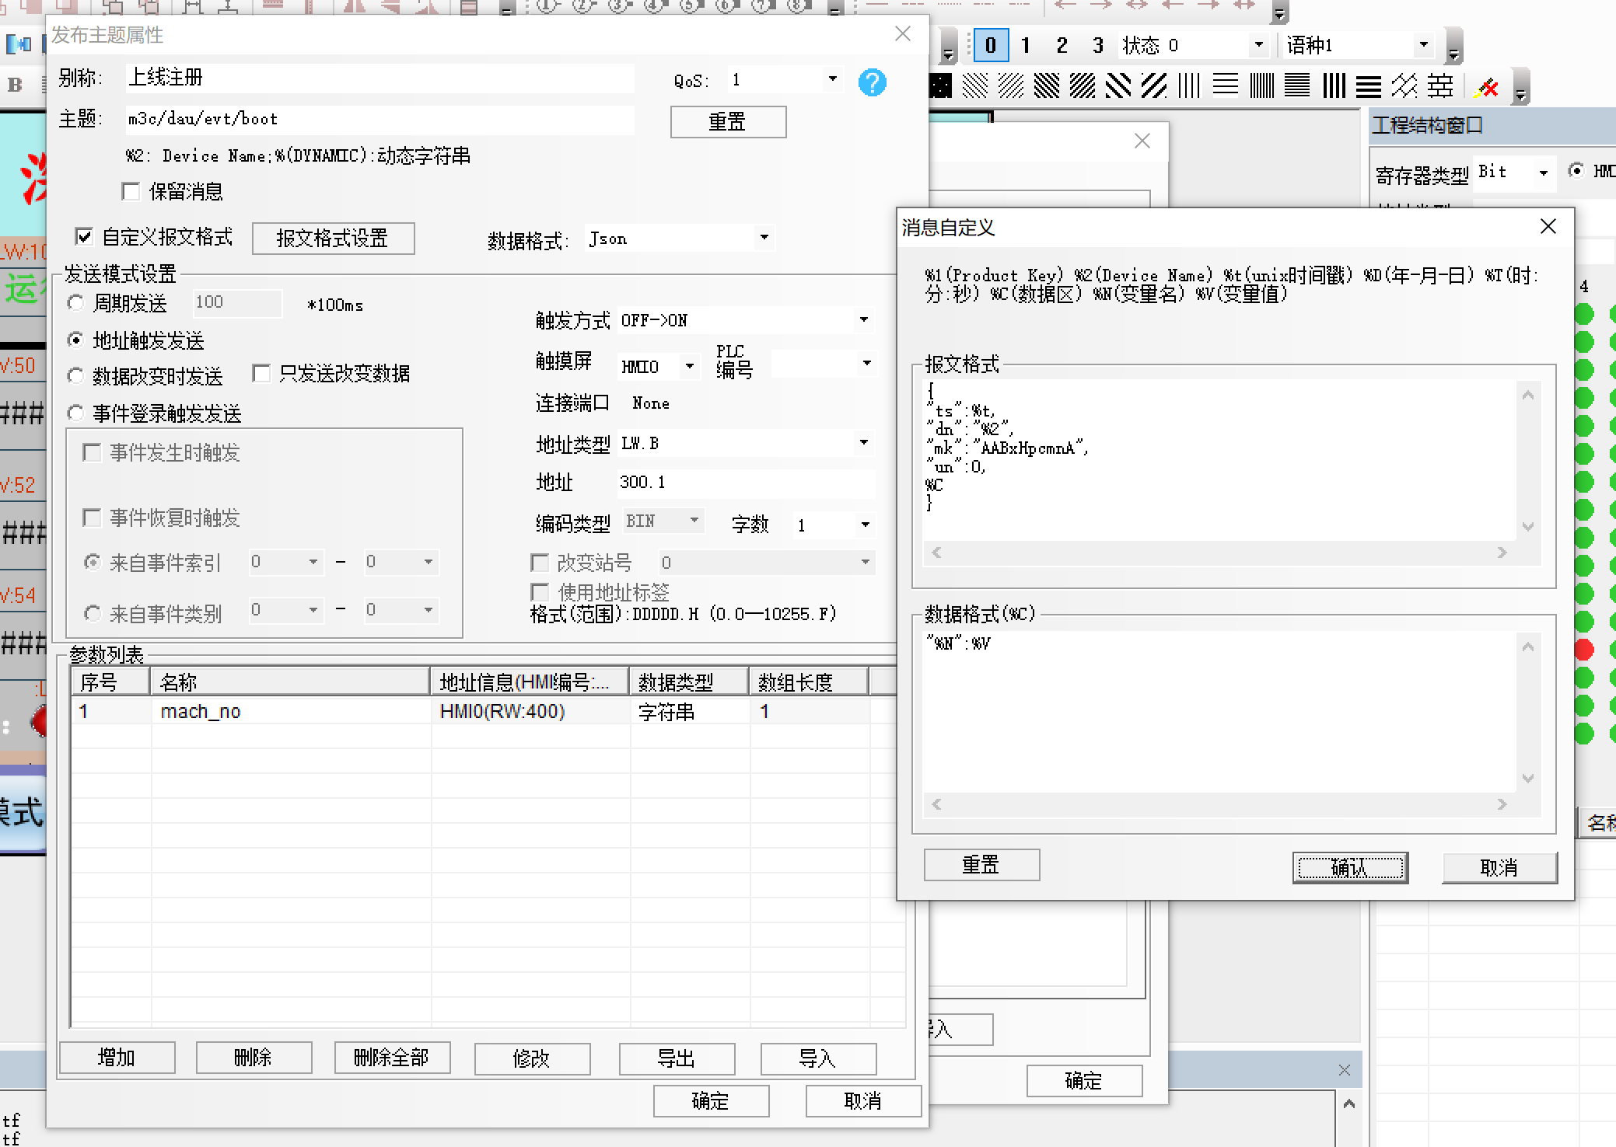Select the thick vertical bars pattern
Image resolution: width=1616 pixels, height=1147 pixels.
[x=1333, y=85]
